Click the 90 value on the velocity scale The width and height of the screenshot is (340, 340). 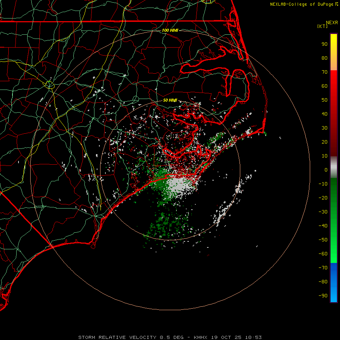click(325, 44)
